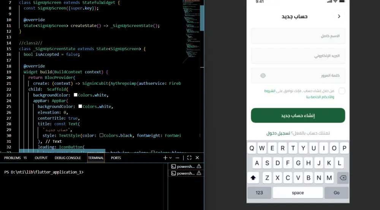The width and height of the screenshot is (380, 210).
Task: Tap the M key on keyboard
Action: pos(329,178)
